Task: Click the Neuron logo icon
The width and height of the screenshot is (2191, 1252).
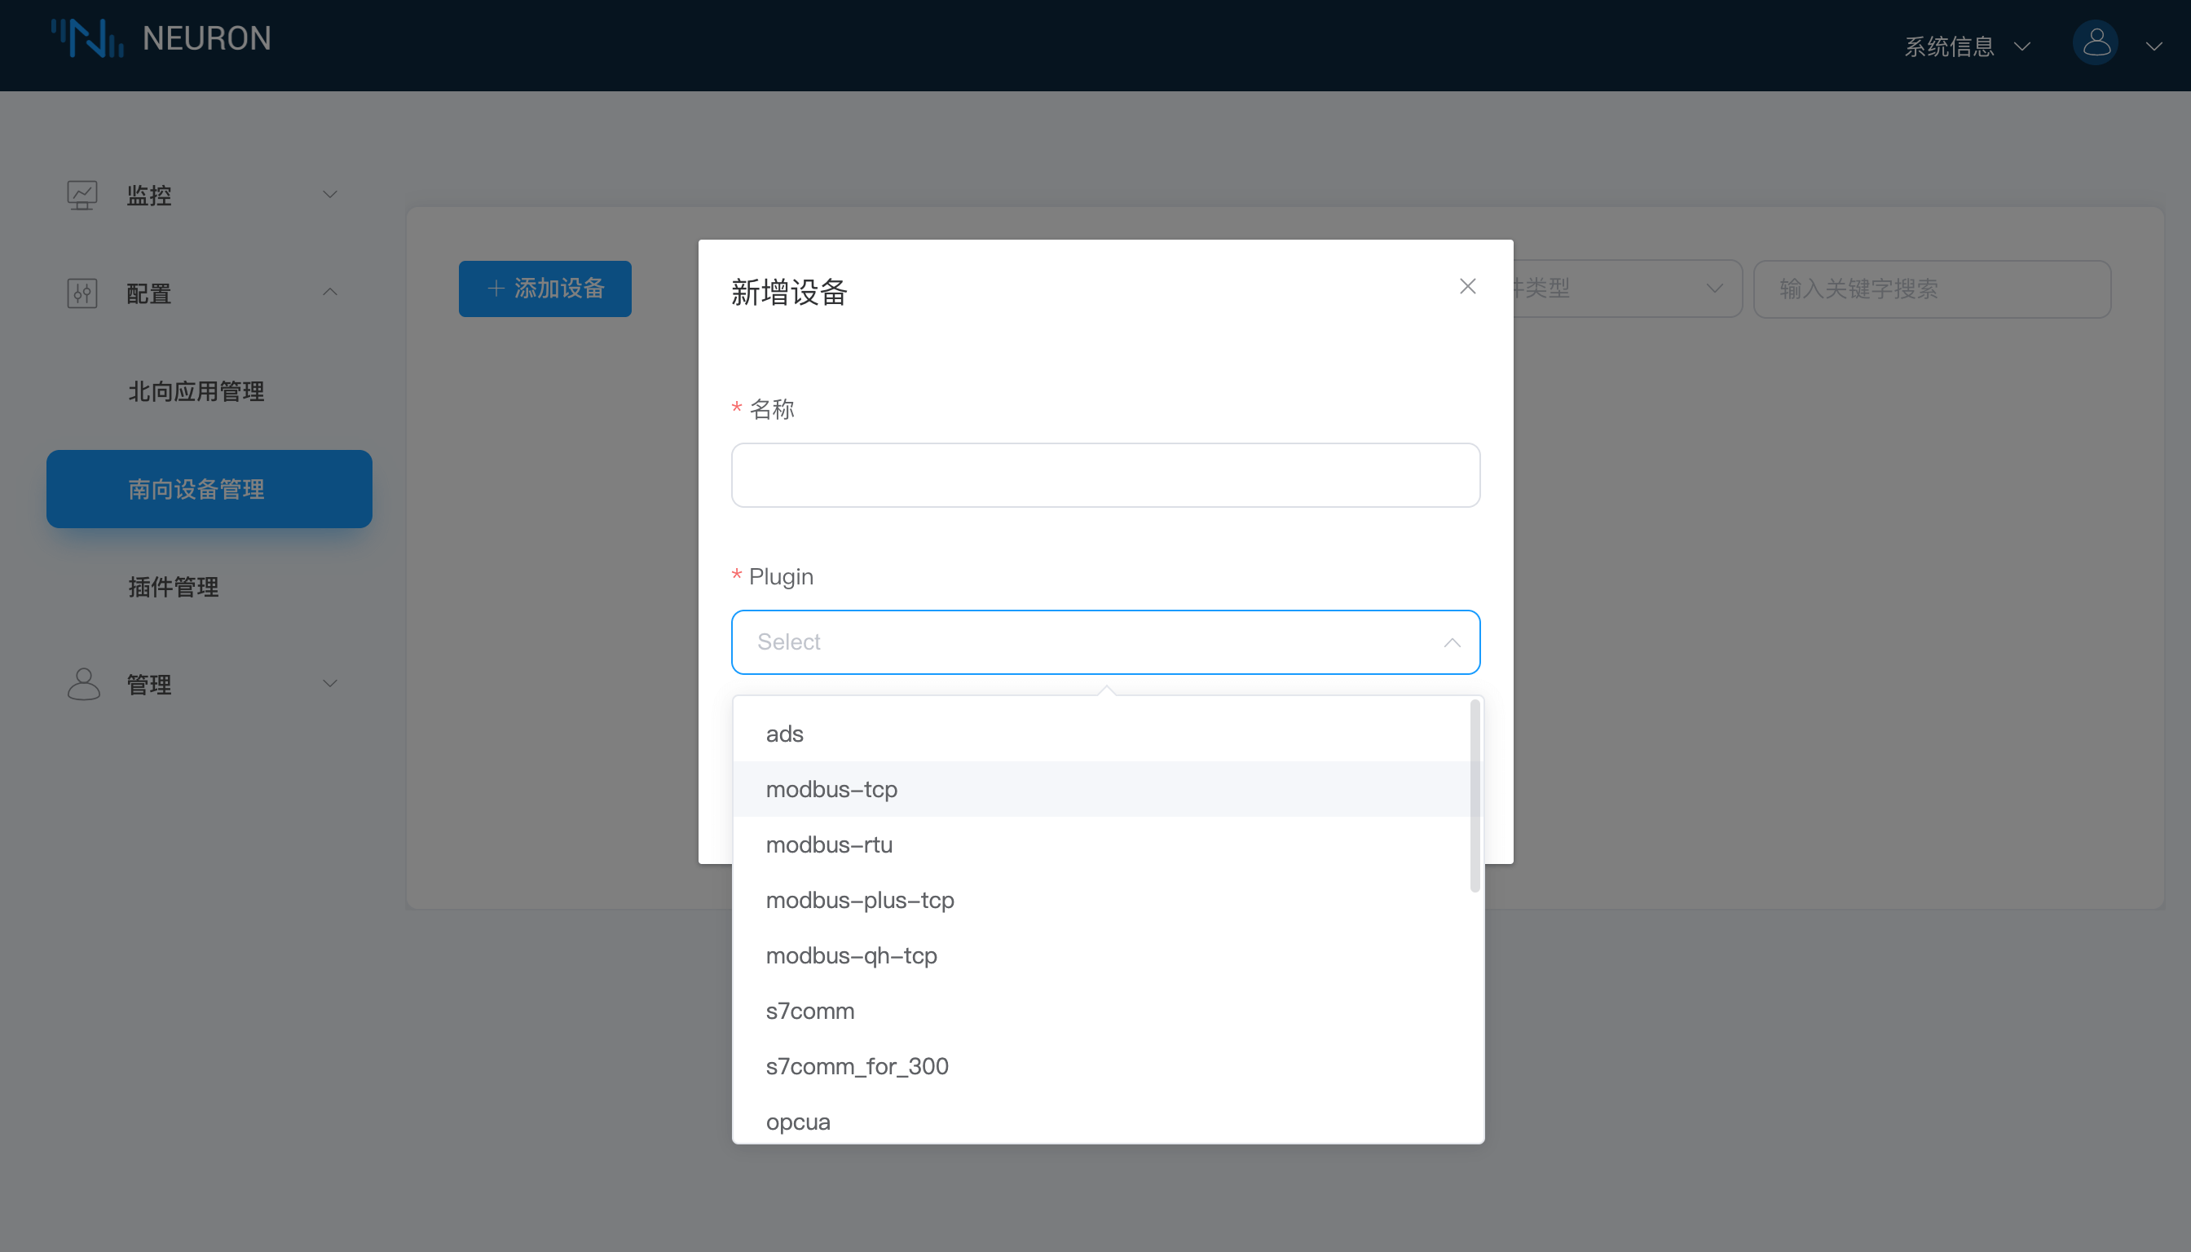Action: 88,38
